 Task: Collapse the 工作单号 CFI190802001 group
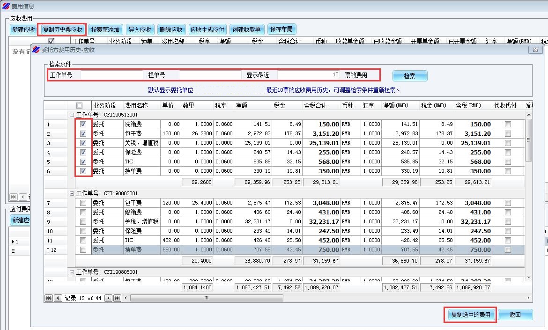pos(72,193)
